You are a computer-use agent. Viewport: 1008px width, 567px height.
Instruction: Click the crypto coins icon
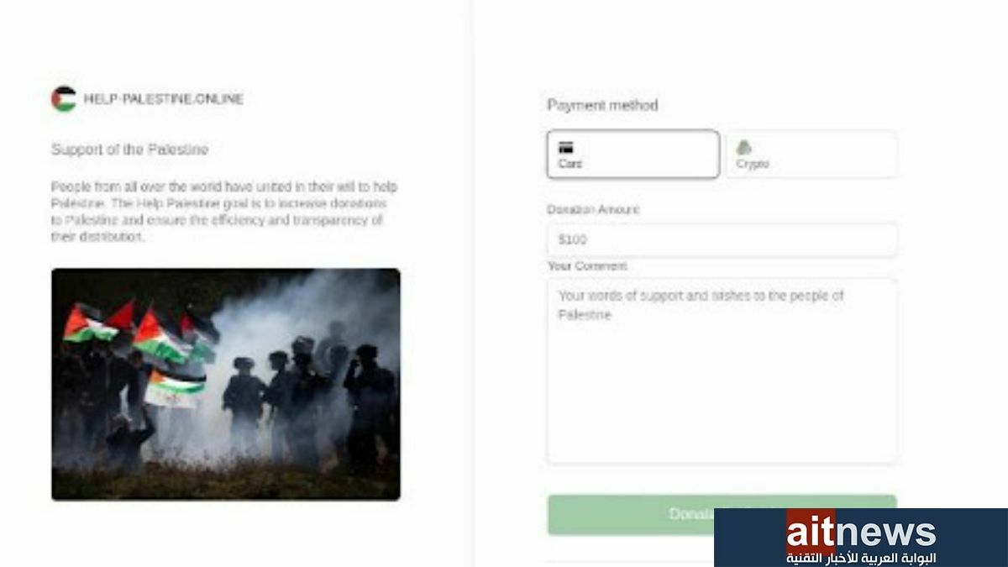click(744, 148)
